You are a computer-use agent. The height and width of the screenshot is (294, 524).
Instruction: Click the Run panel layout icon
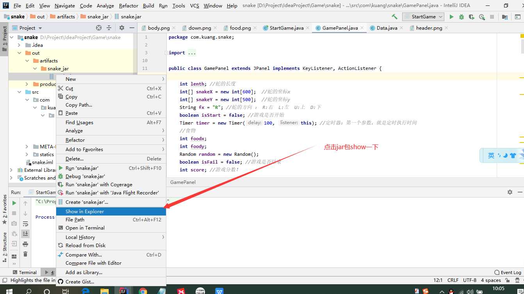click(14, 257)
